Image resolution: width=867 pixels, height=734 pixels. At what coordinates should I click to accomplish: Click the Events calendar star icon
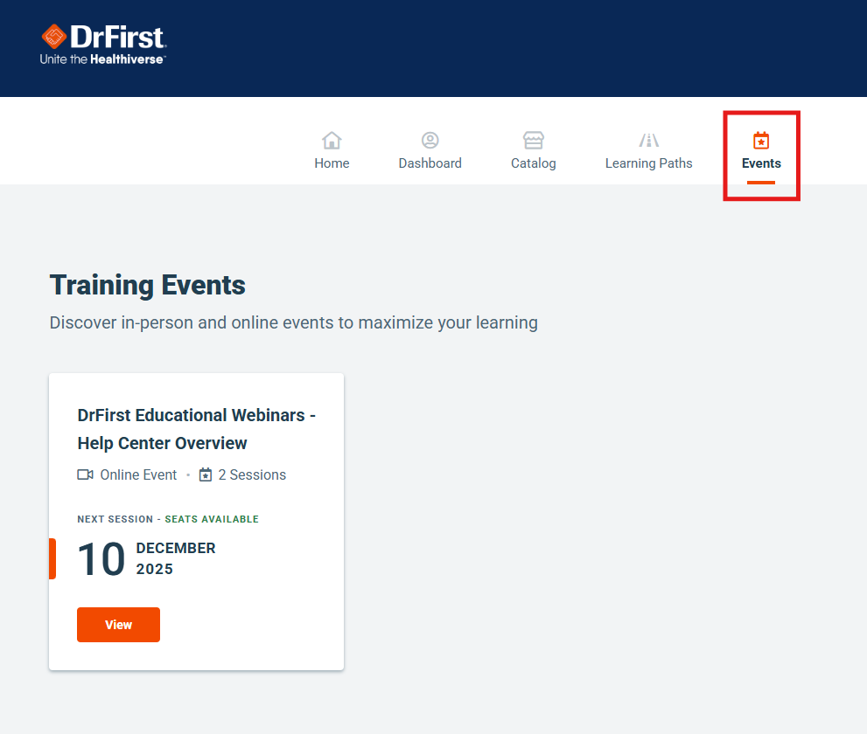click(x=761, y=141)
